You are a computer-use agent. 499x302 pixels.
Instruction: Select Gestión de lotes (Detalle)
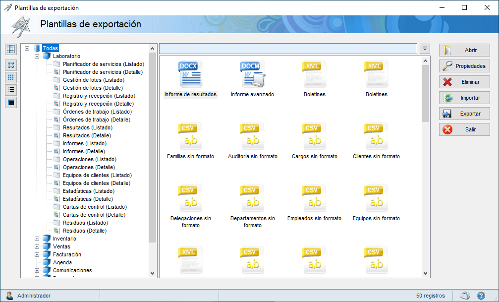pos(93,88)
